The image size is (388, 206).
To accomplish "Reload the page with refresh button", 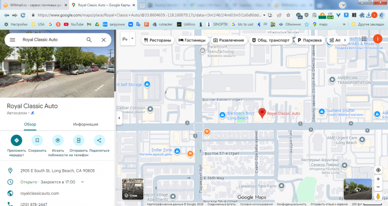I will point(23,15).
